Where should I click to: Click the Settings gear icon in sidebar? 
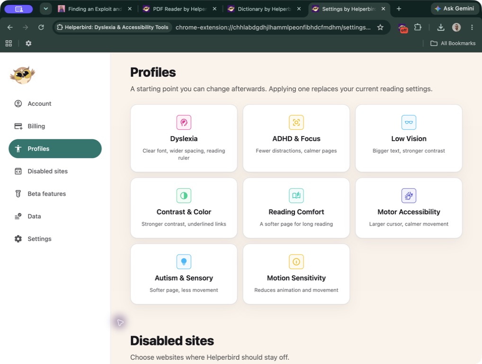(x=18, y=239)
